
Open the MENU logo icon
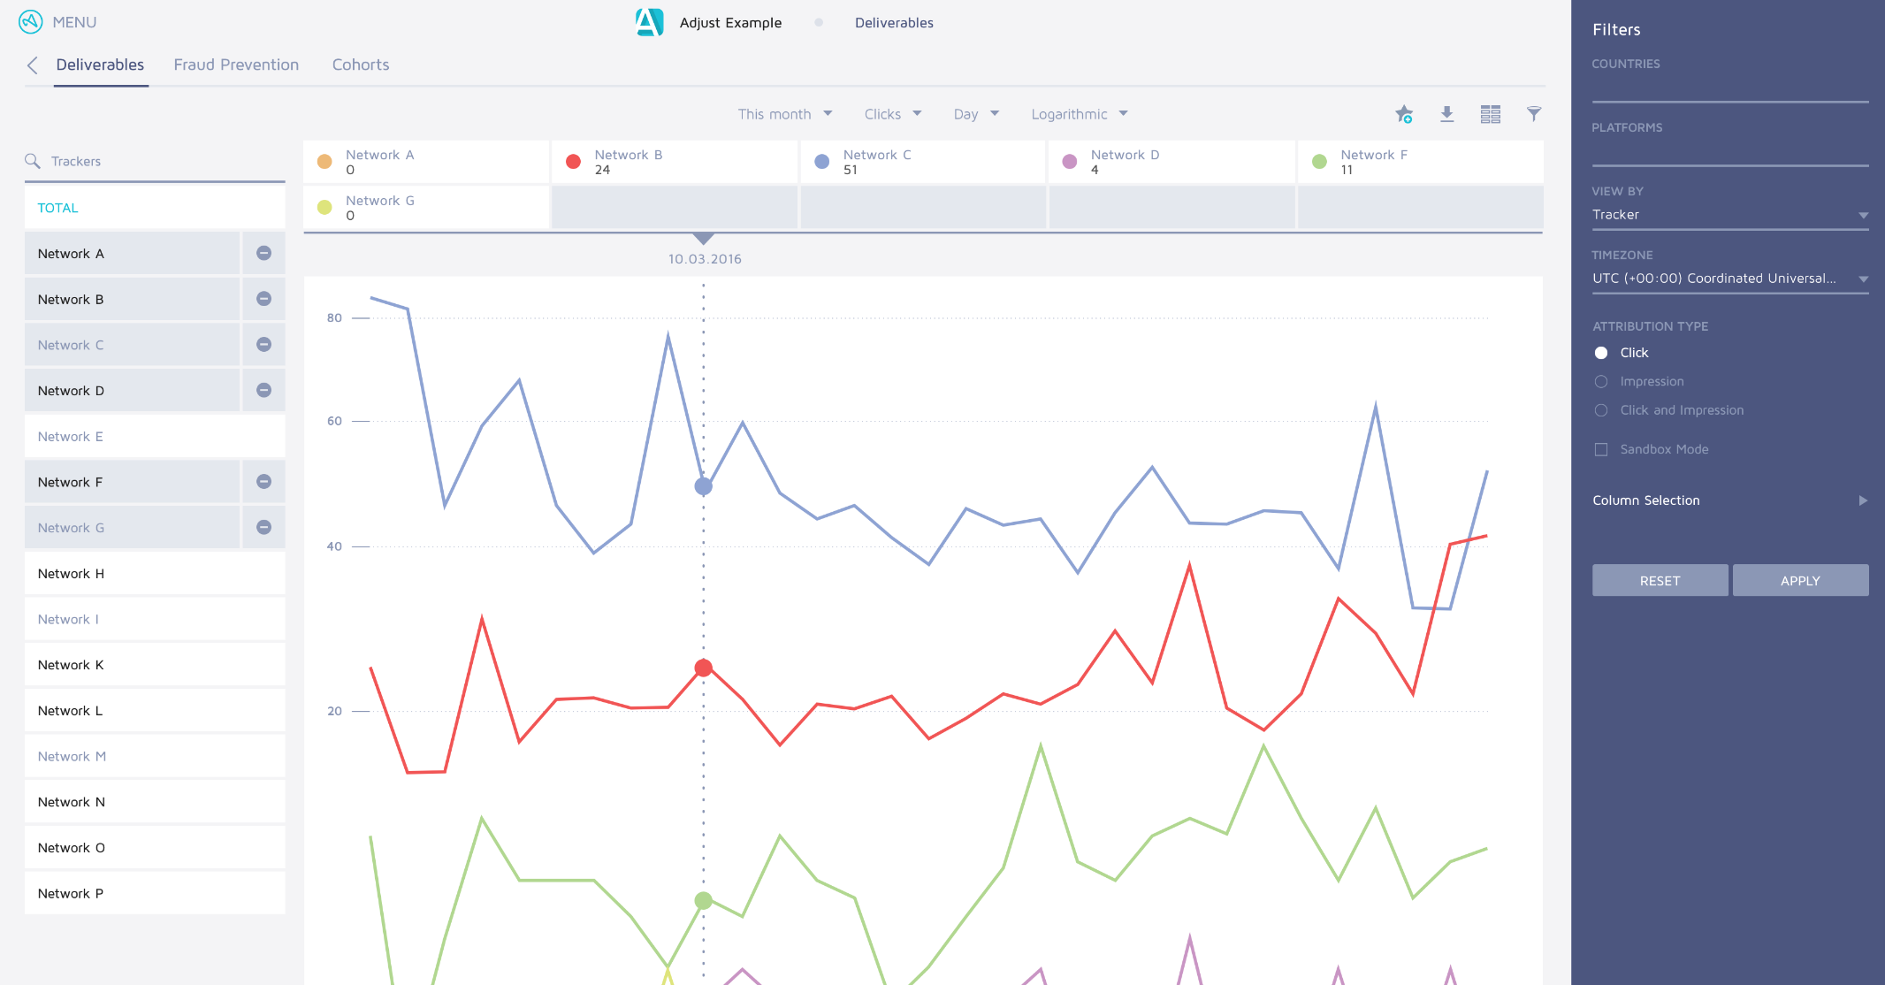[x=31, y=21]
